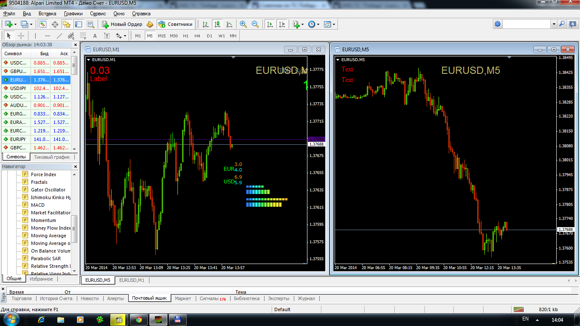This screenshot has height=326, width=580.
Task: Open Periods clock icon
Action: tap(312, 24)
